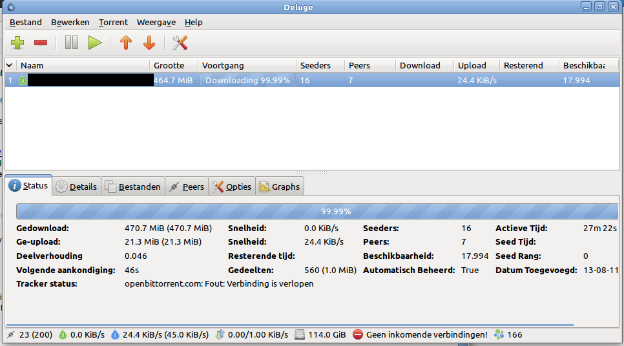Click the Downloading 99.99% progress cell
The width and height of the screenshot is (624, 346).
coord(247,80)
